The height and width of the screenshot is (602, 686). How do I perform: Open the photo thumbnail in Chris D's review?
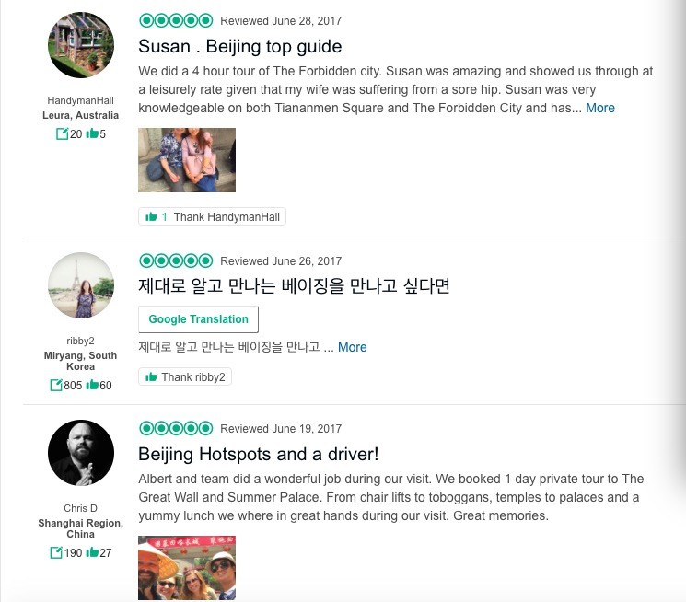pos(187,568)
